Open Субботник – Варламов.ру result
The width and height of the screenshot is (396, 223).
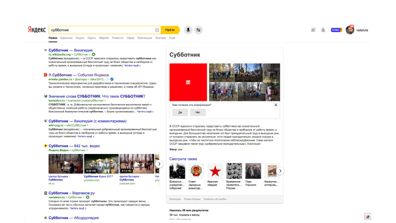tap(71, 193)
